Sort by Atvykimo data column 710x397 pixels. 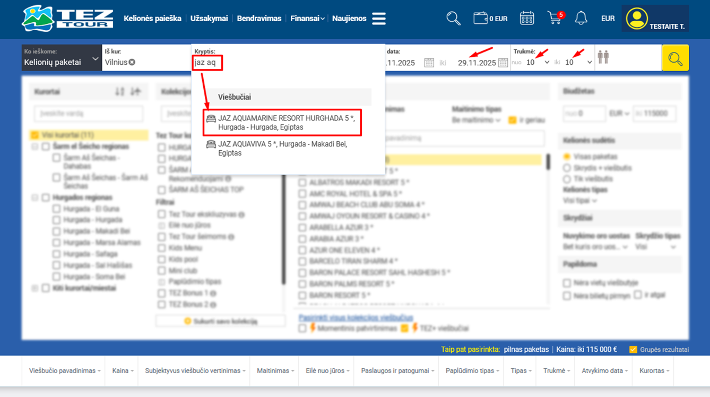(605, 370)
